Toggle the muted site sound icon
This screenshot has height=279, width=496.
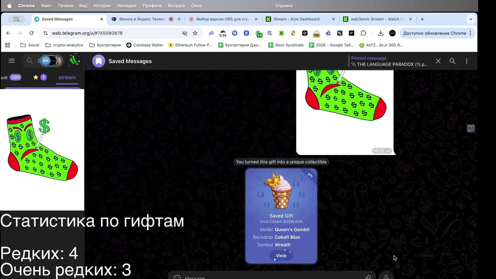(184, 33)
